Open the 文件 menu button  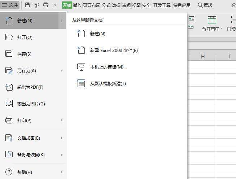point(10,5)
